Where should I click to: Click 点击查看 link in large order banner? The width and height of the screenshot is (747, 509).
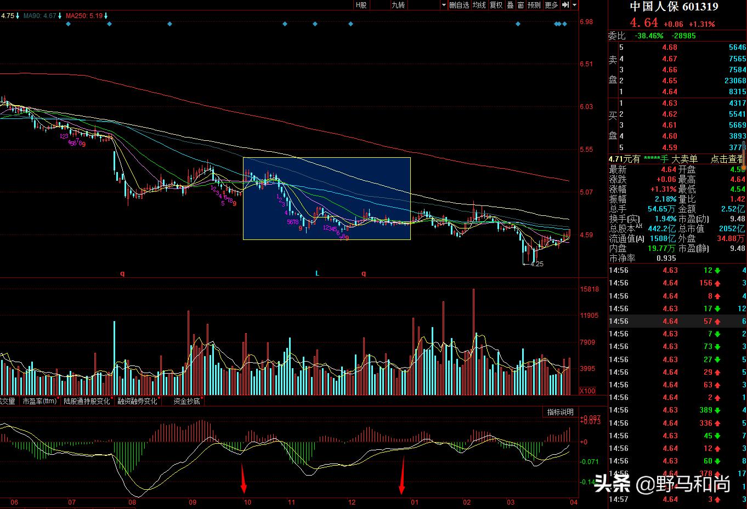point(727,159)
